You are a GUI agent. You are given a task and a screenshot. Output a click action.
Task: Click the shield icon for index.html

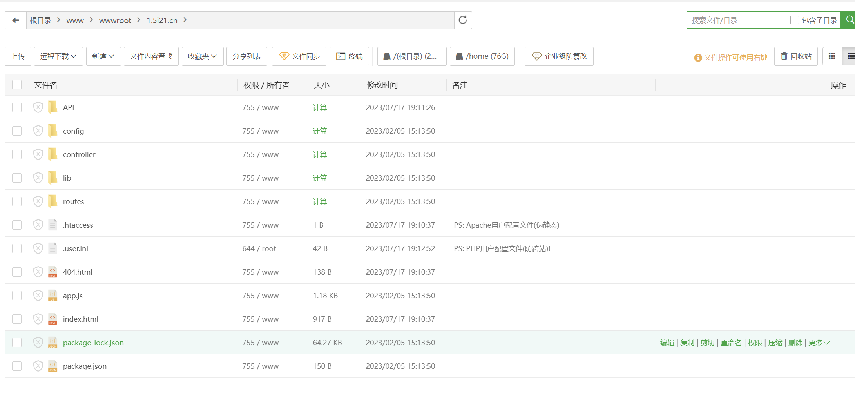[x=38, y=319]
